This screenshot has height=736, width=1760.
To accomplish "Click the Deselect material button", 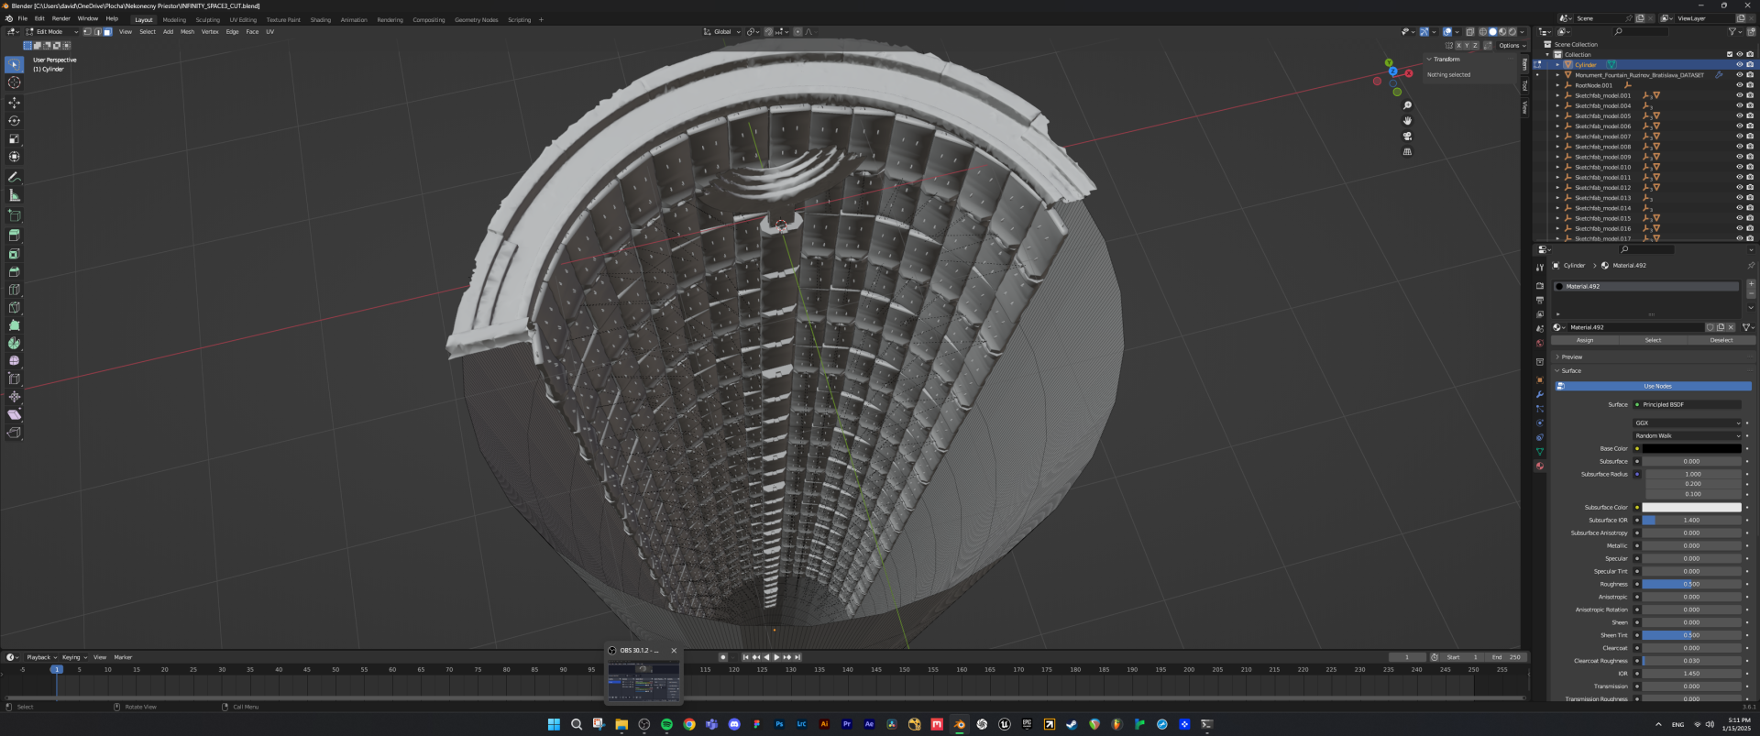I will click(1721, 340).
